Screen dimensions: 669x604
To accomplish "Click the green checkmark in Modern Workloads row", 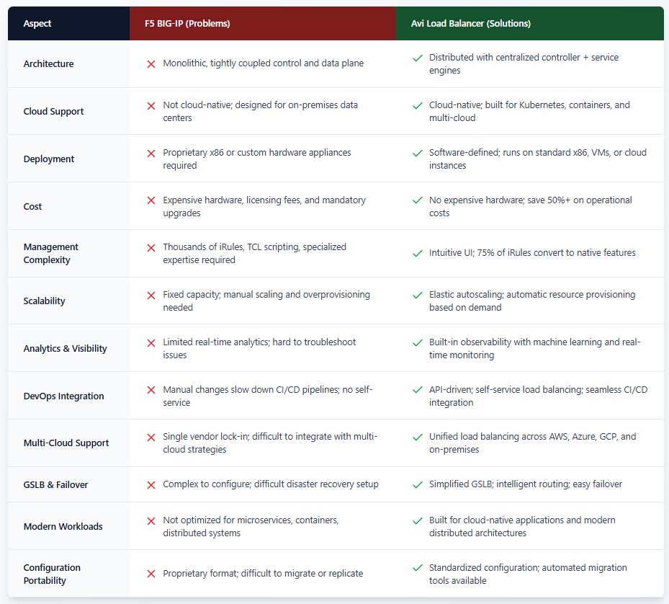I will 417,520.
